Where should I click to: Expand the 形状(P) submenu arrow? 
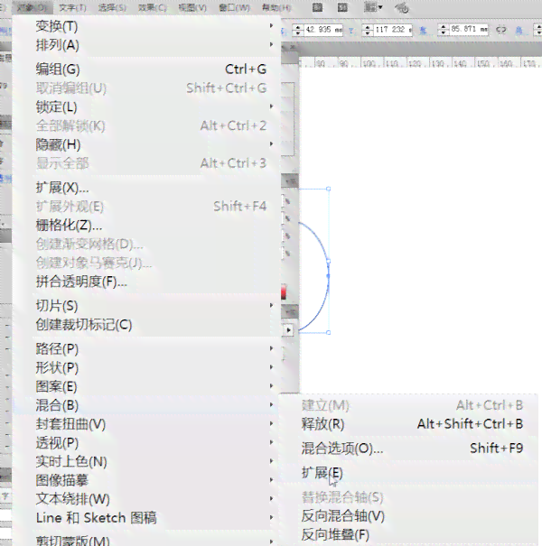271,367
